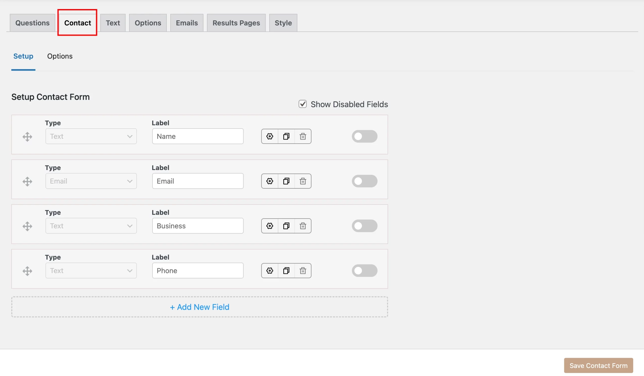Image resolution: width=644 pixels, height=376 pixels.
Task: Open settings for the Name field
Action: (x=270, y=136)
